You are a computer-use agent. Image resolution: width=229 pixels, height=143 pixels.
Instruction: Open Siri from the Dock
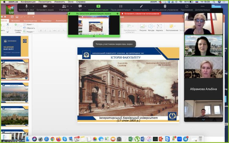tap(35, 139)
